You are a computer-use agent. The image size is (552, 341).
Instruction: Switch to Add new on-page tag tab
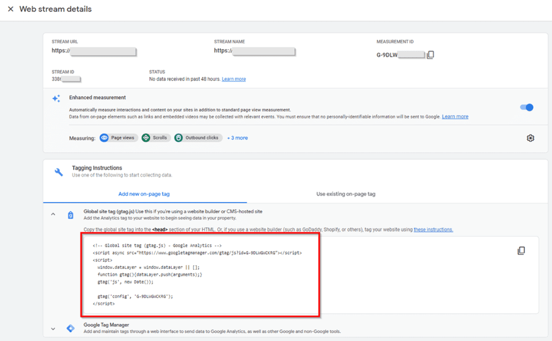[x=145, y=194]
